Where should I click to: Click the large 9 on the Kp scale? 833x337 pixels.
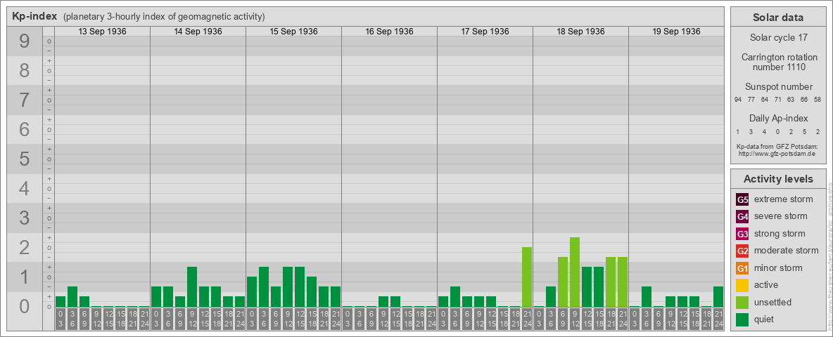pos(25,41)
